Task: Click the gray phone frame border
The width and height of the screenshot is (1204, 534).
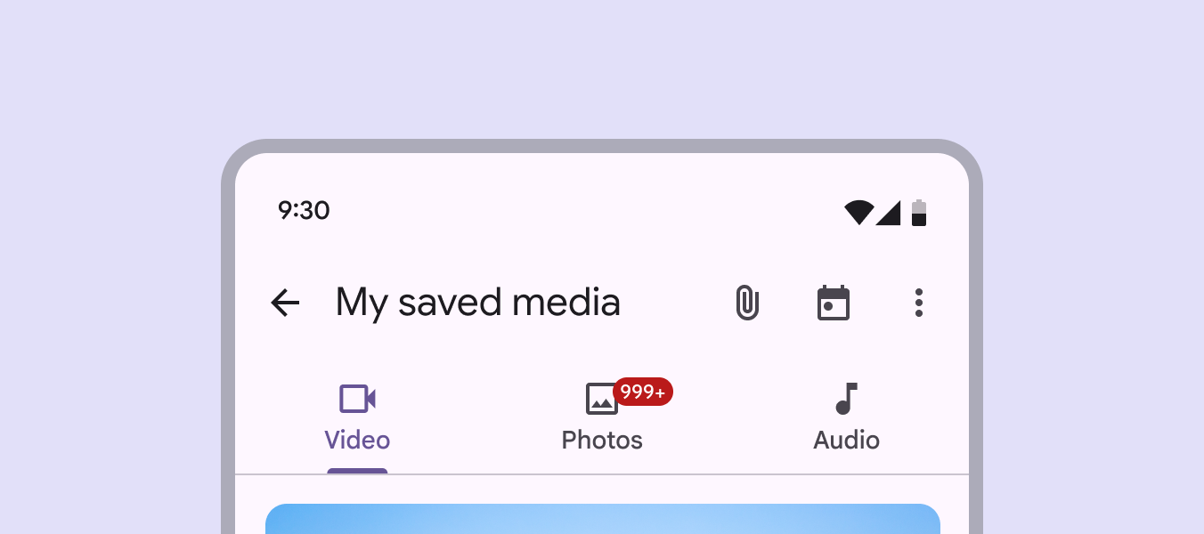Action: point(228,356)
